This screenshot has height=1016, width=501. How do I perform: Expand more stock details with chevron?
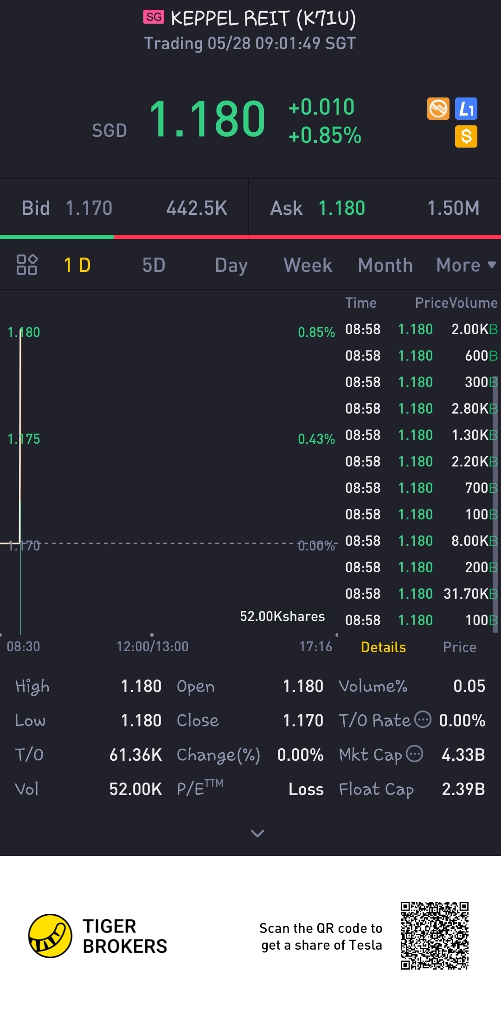257,833
